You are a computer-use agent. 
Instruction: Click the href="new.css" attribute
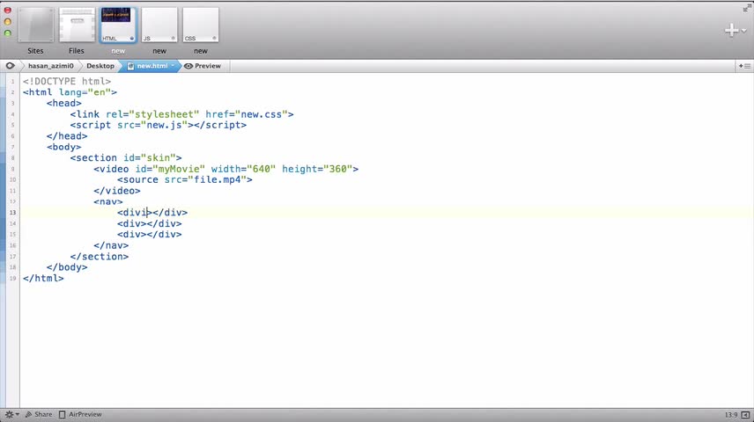pyautogui.click(x=247, y=114)
